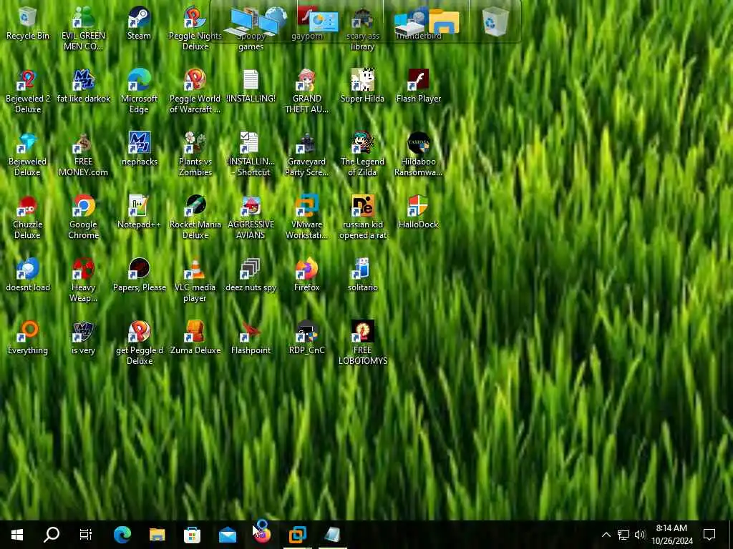Open Microsoft Store taskbar icon
Viewport: 733px width, 549px height.
(192, 535)
